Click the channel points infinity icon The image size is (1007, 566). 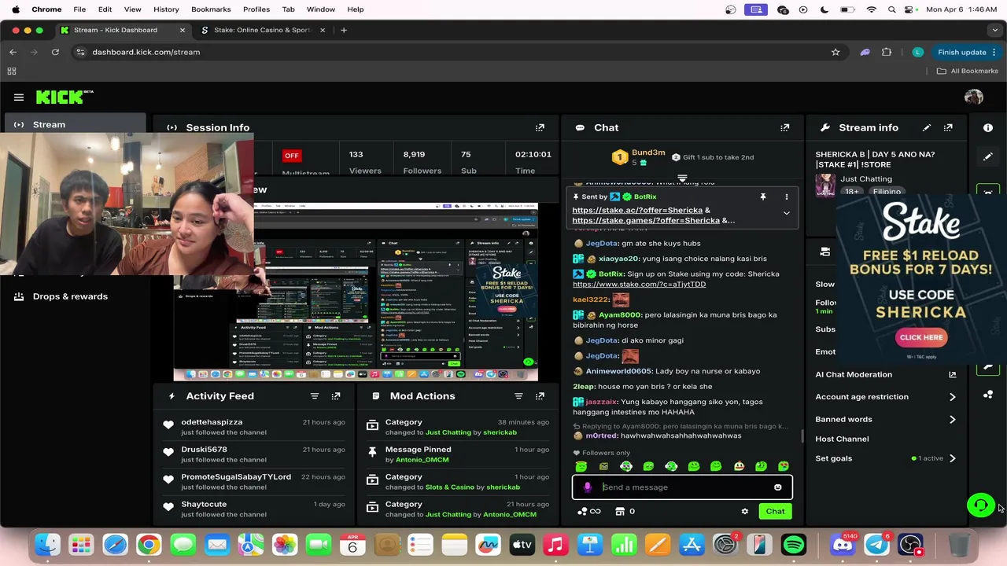click(x=588, y=512)
